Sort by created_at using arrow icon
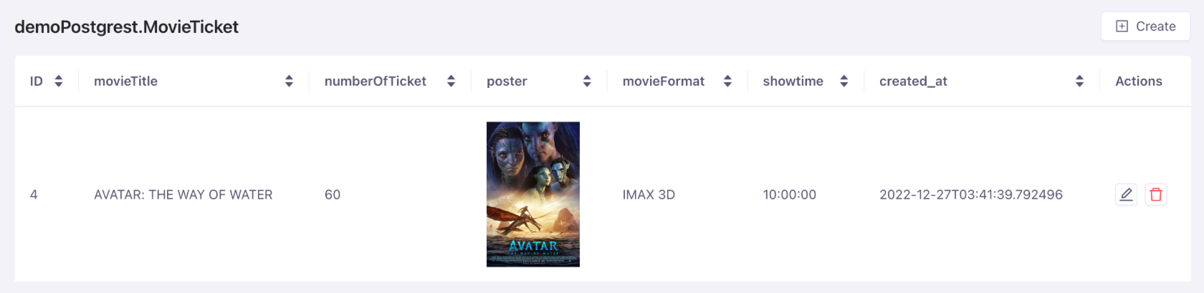The height and width of the screenshot is (293, 1204). pos(1079,81)
